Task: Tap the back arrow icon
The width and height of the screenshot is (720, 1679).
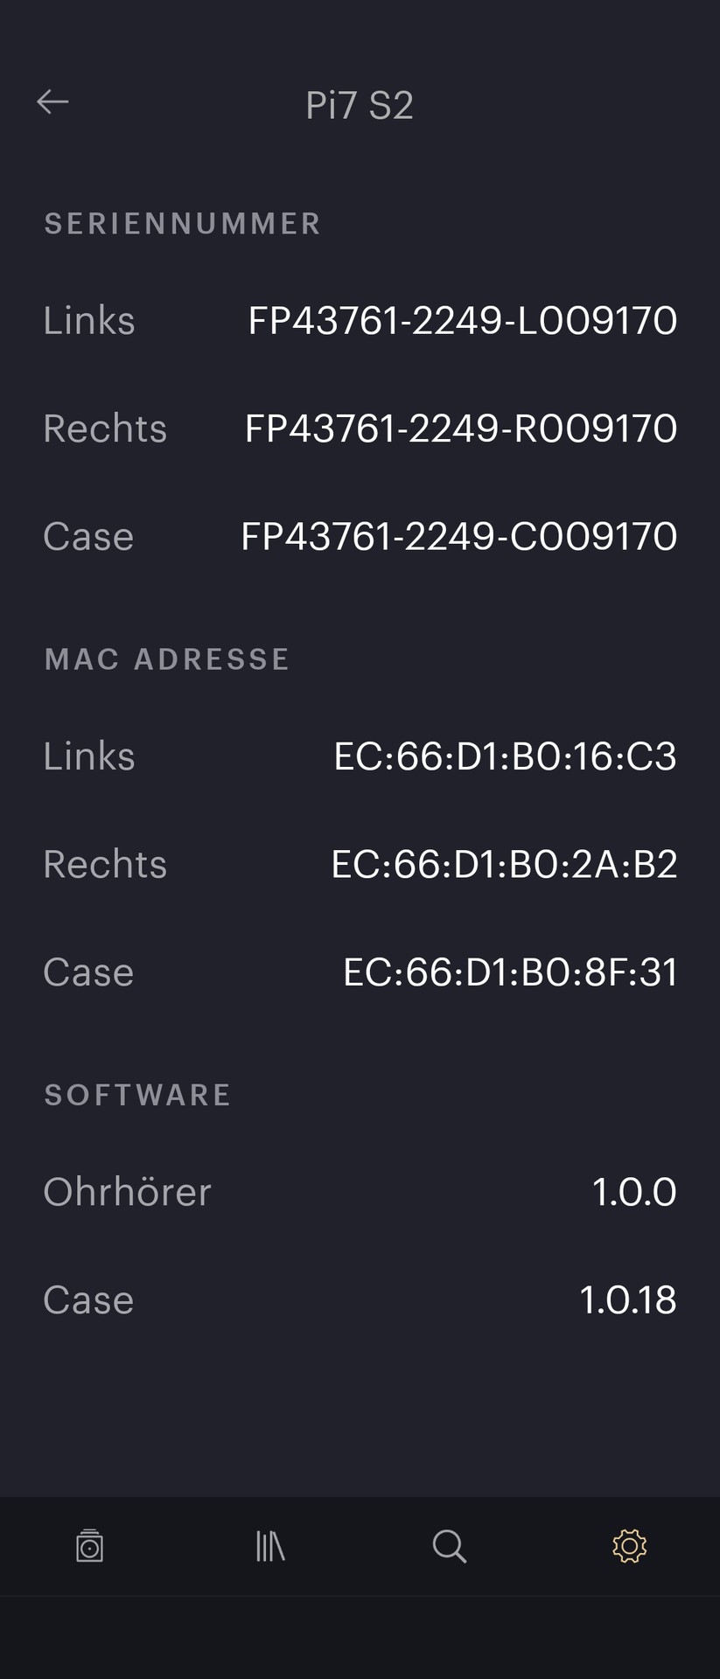Action: tap(52, 102)
